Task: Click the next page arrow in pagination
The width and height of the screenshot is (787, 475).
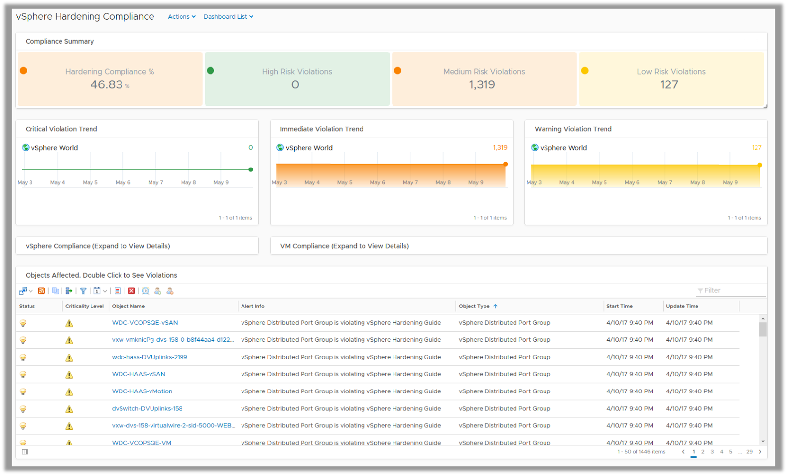Action: (x=760, y=452)
